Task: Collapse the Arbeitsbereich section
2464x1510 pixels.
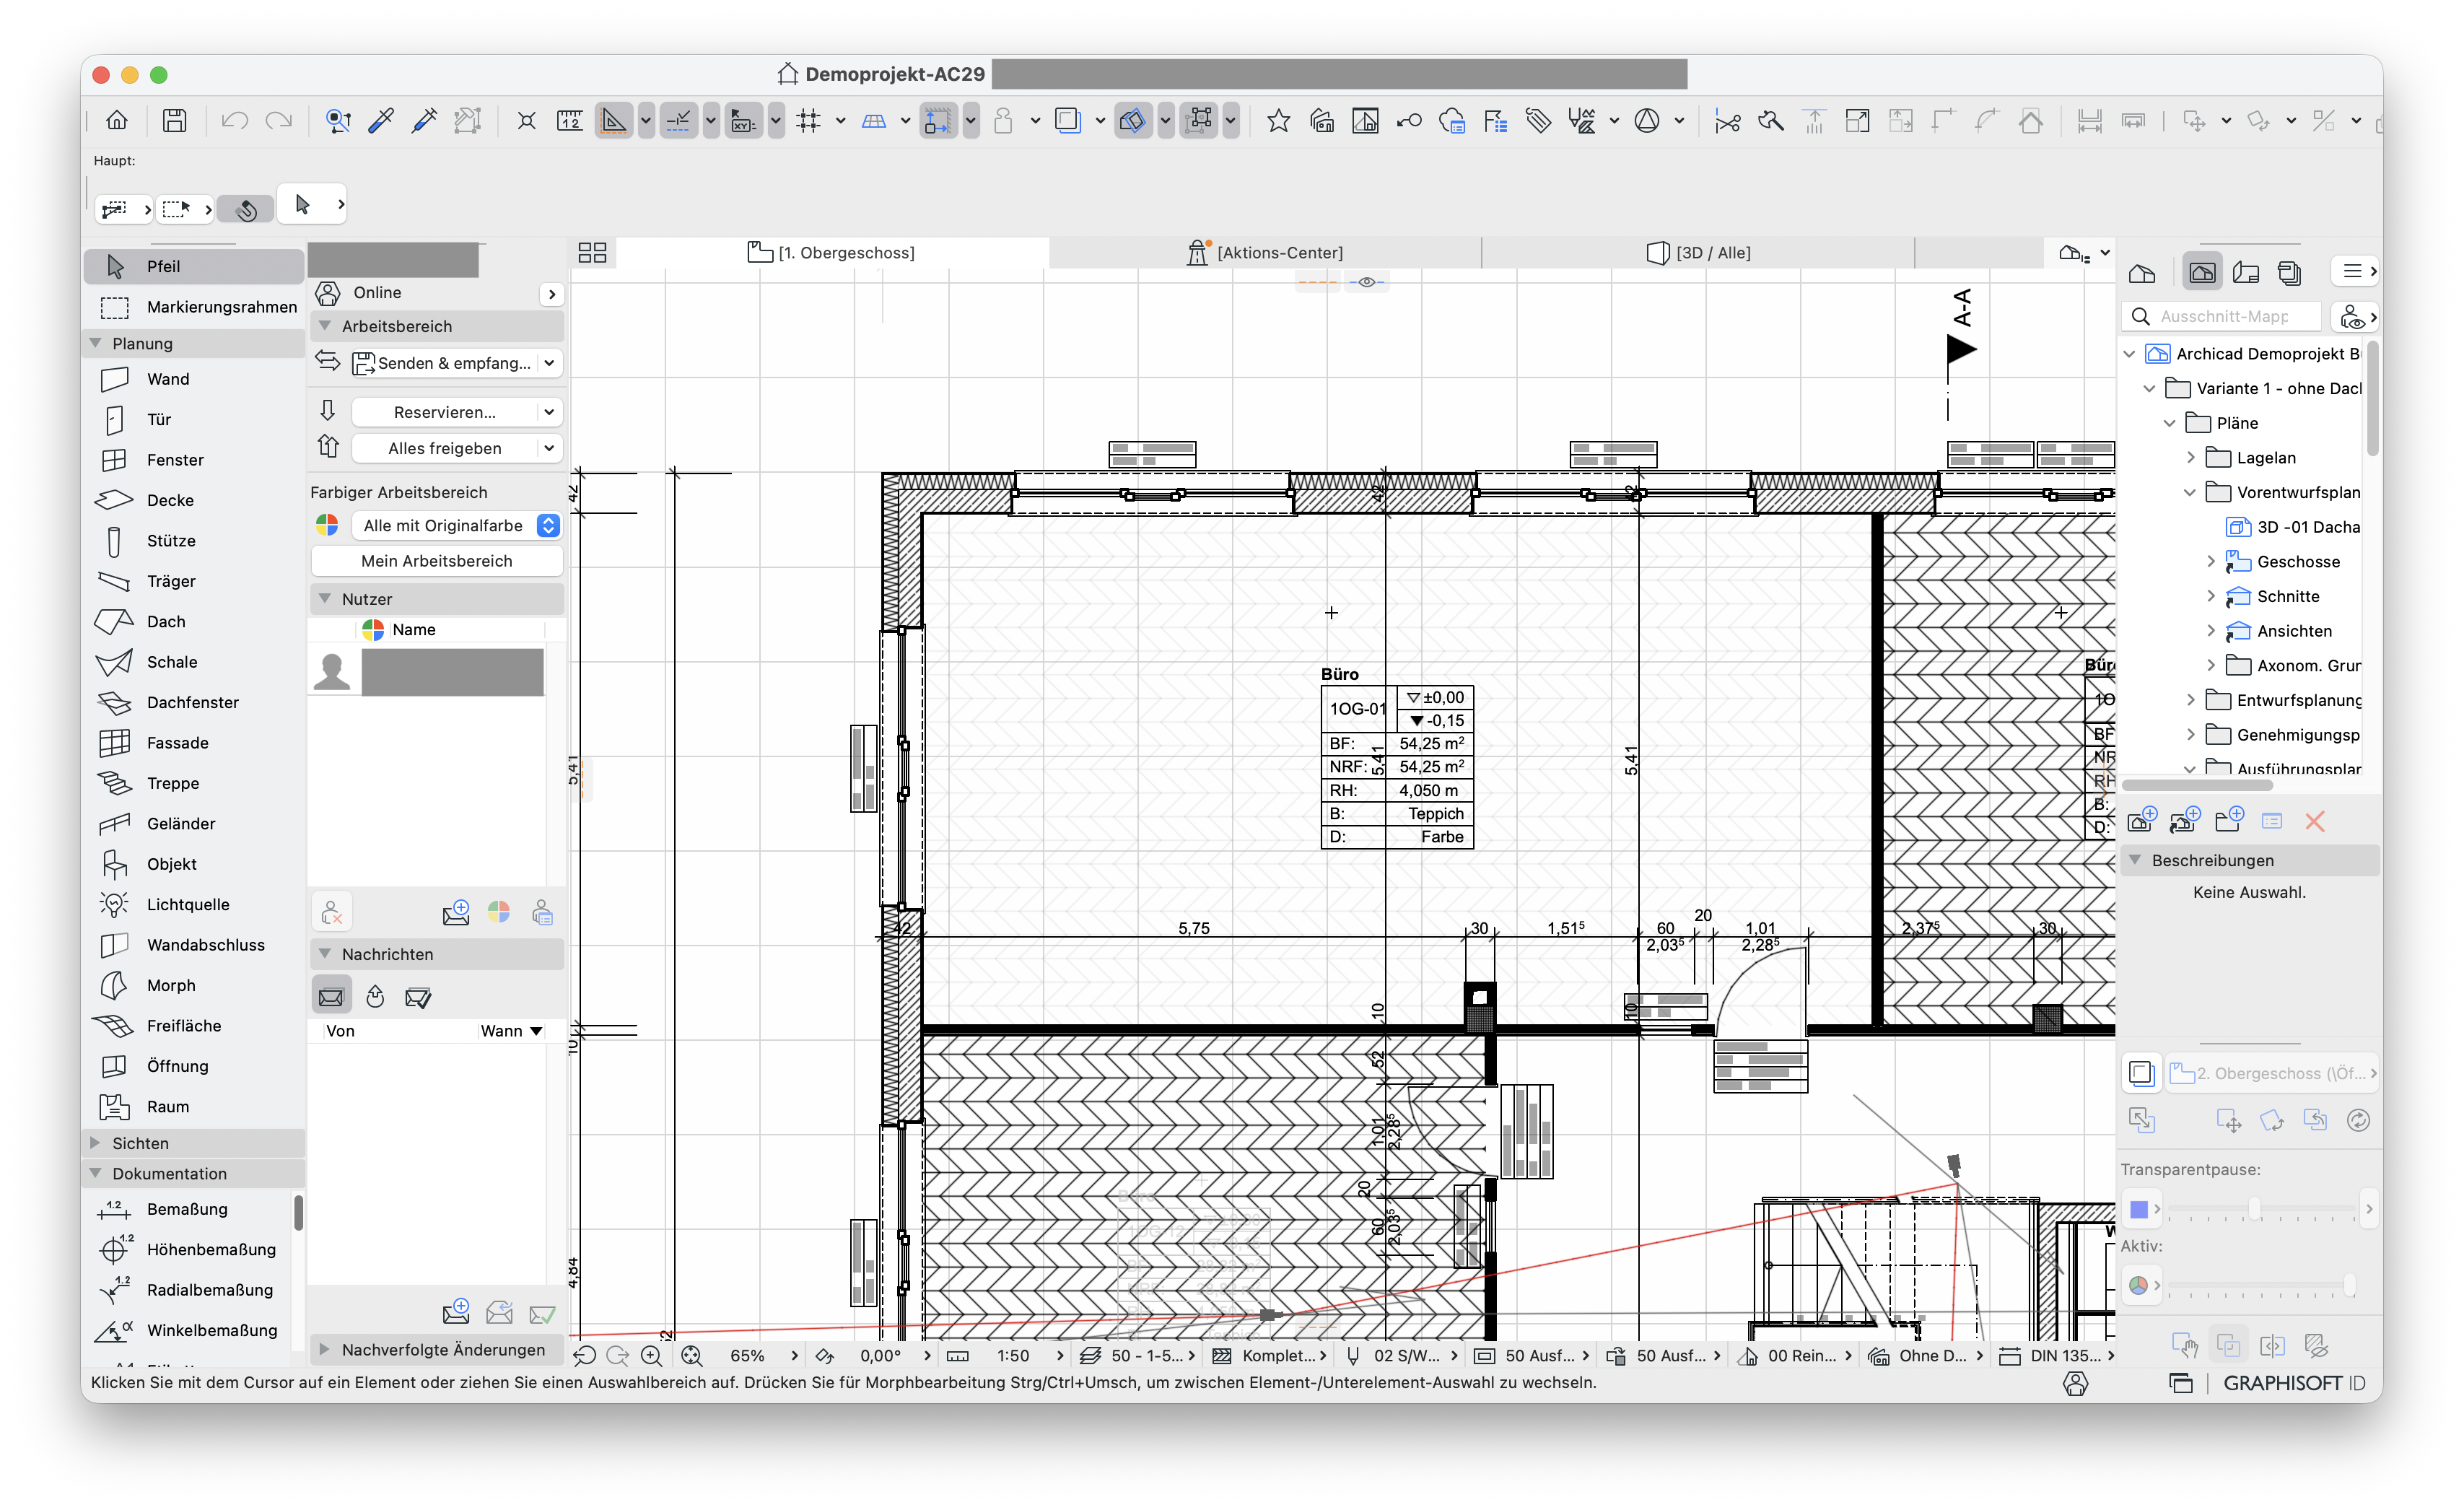Action: tap(325, 326)
